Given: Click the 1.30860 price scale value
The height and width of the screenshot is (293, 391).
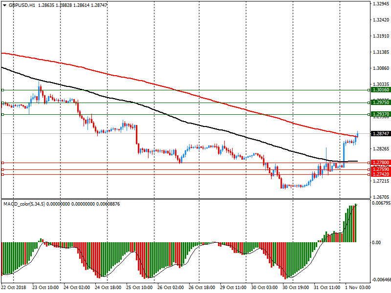Looking at the screenshot, I should [x=381, y=68].
